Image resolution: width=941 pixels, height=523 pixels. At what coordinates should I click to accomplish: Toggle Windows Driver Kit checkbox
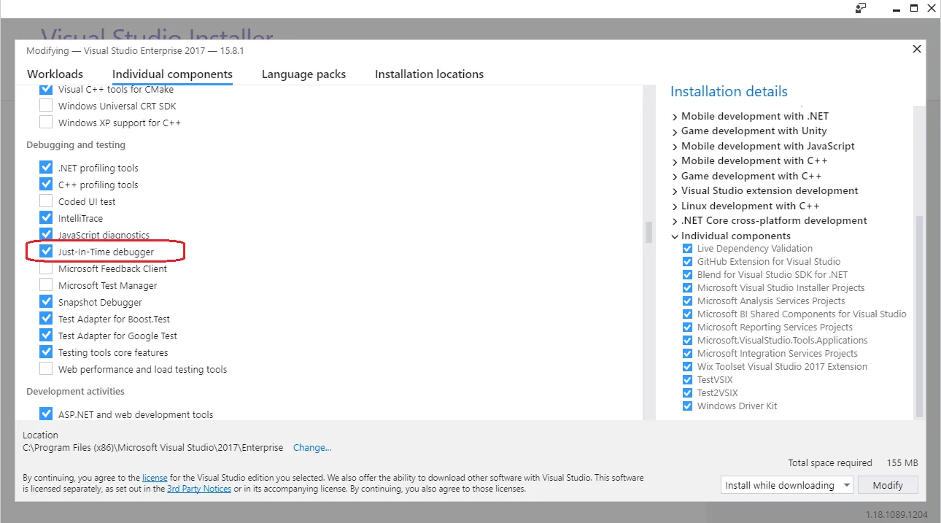click(687, 406)
